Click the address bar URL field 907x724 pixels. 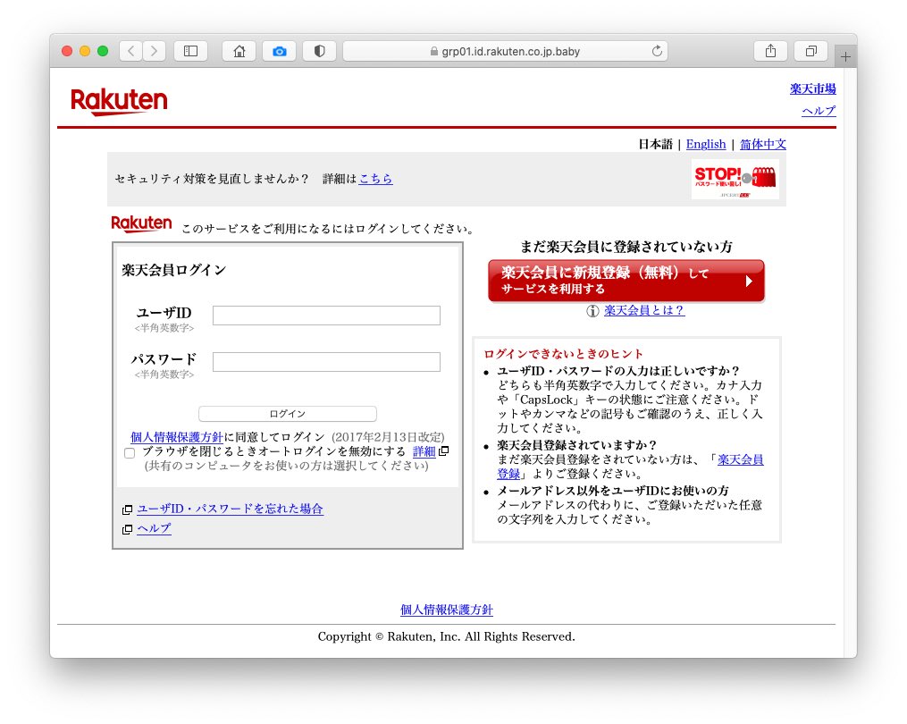pyautogui.click(x=505, y=51)
